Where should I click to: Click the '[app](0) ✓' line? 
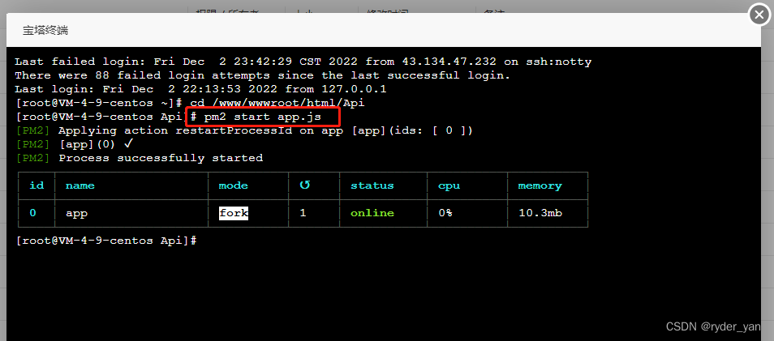[x=75, y=144]
